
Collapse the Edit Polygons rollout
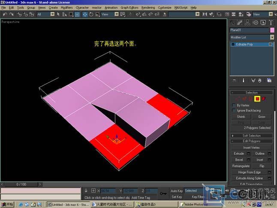(x=251, y=141)
